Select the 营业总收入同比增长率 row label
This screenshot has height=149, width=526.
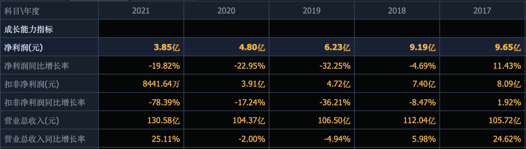(x=44, y=139)
